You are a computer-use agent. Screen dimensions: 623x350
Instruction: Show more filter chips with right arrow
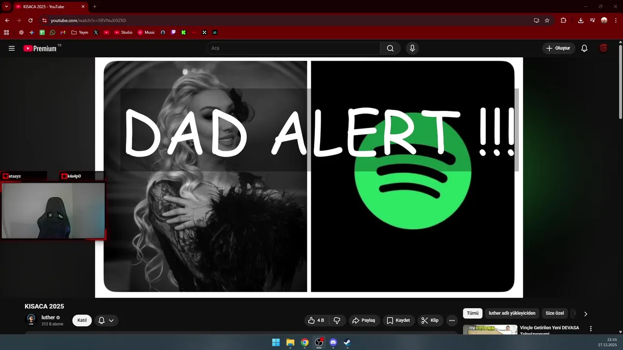coord(586,314)
